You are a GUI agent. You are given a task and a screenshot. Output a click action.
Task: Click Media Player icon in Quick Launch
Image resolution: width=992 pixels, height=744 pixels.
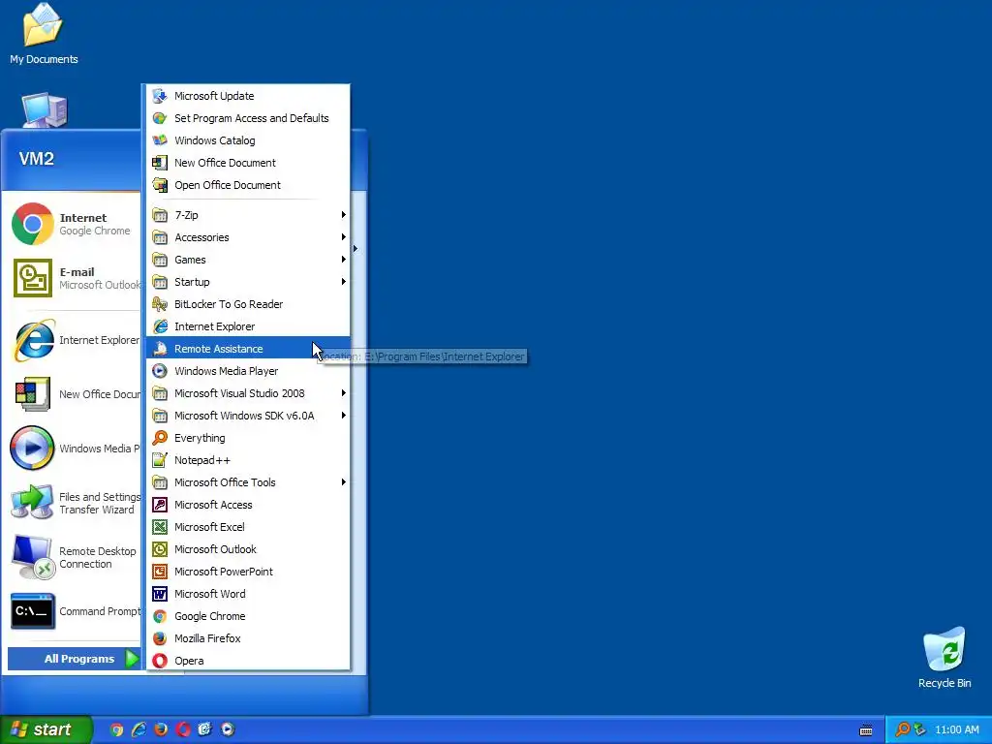(228, 729)
